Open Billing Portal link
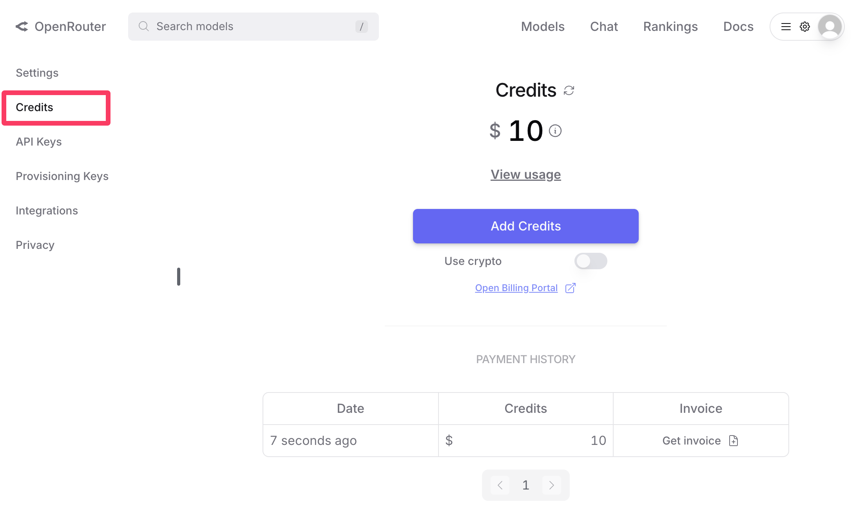The height and width of the screenshot is (522, 855). pyautogui.click(x=516, y=288)
